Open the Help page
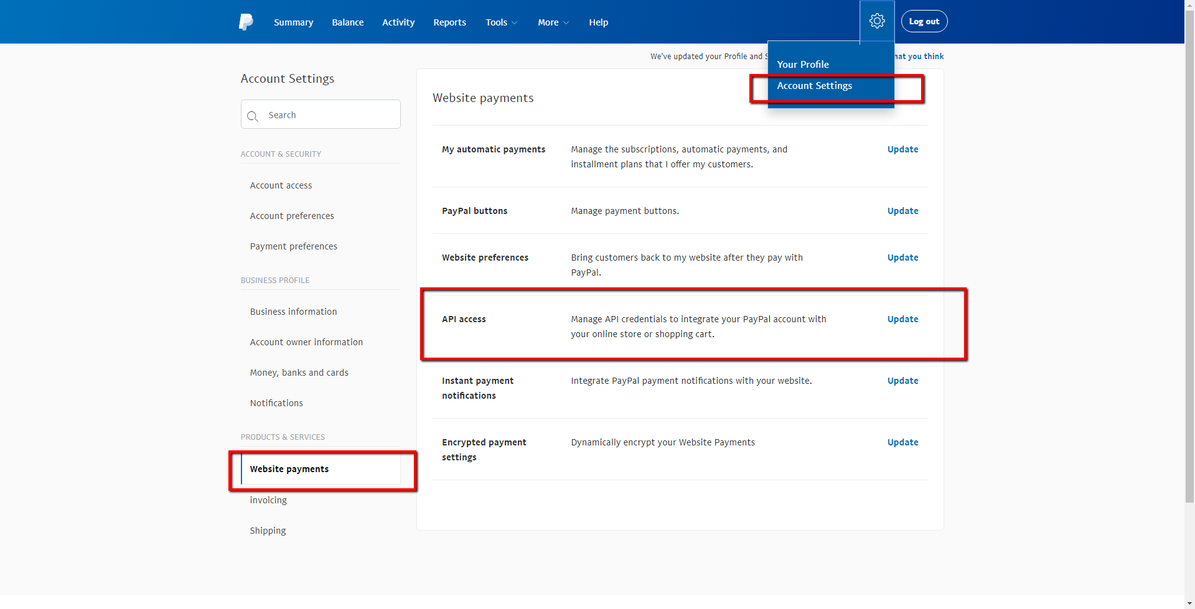Image resolution: width=1195 pixels, height=609 pixels. (598, 22)
